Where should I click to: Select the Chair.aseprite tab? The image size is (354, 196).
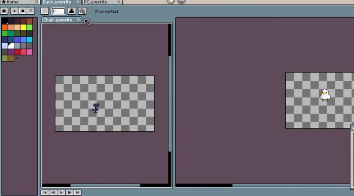(61, 20)
